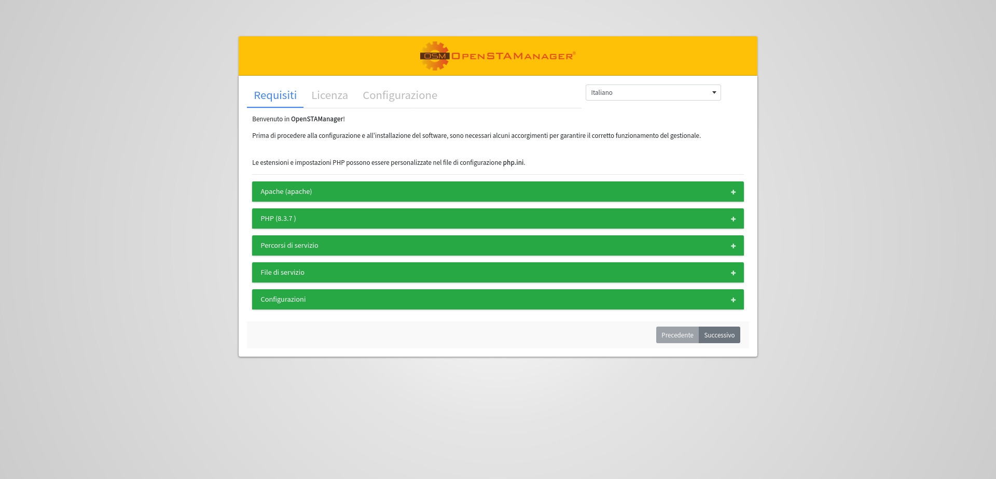Click the plus icon on Apache row
This screenshot has height=479, width=996.
point(733,192)
